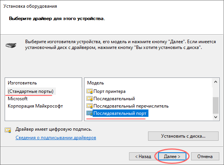Click the Последовательный driver certificate icon
This screenshot has height=165, width=224.
tap(90, 99)
